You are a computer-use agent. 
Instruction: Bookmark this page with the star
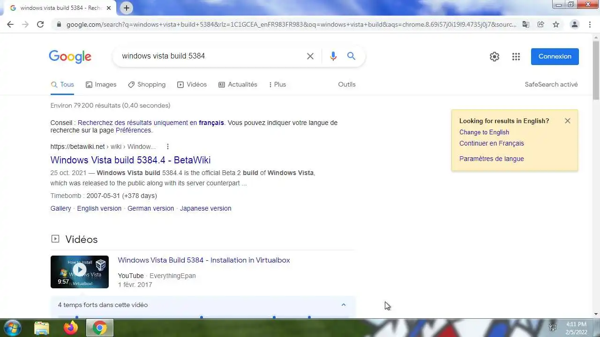coord(556,24)
